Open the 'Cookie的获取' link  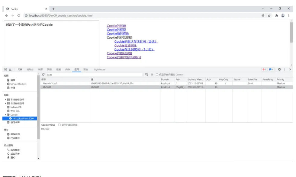[116, 30]
